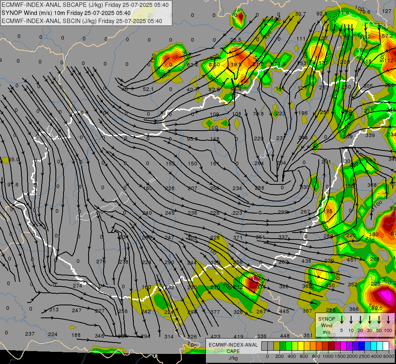Viewport: 396px width, 364px height.
Task: Click the SBCIN title line in the header
Action: click(82, 21)
